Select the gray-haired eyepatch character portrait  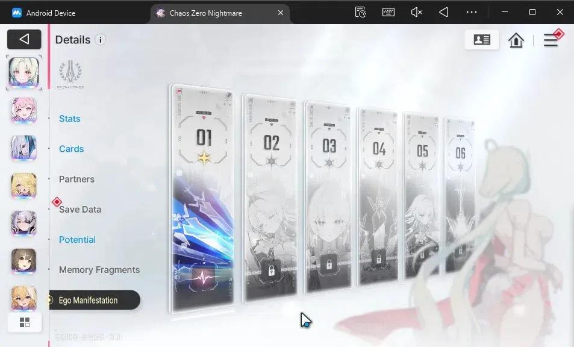pos(24,224)
